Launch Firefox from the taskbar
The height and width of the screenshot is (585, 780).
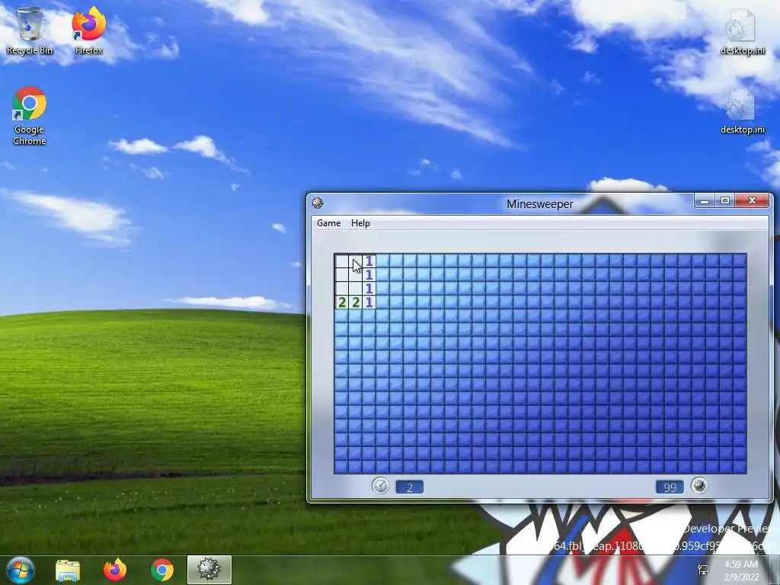coord(115,570)
